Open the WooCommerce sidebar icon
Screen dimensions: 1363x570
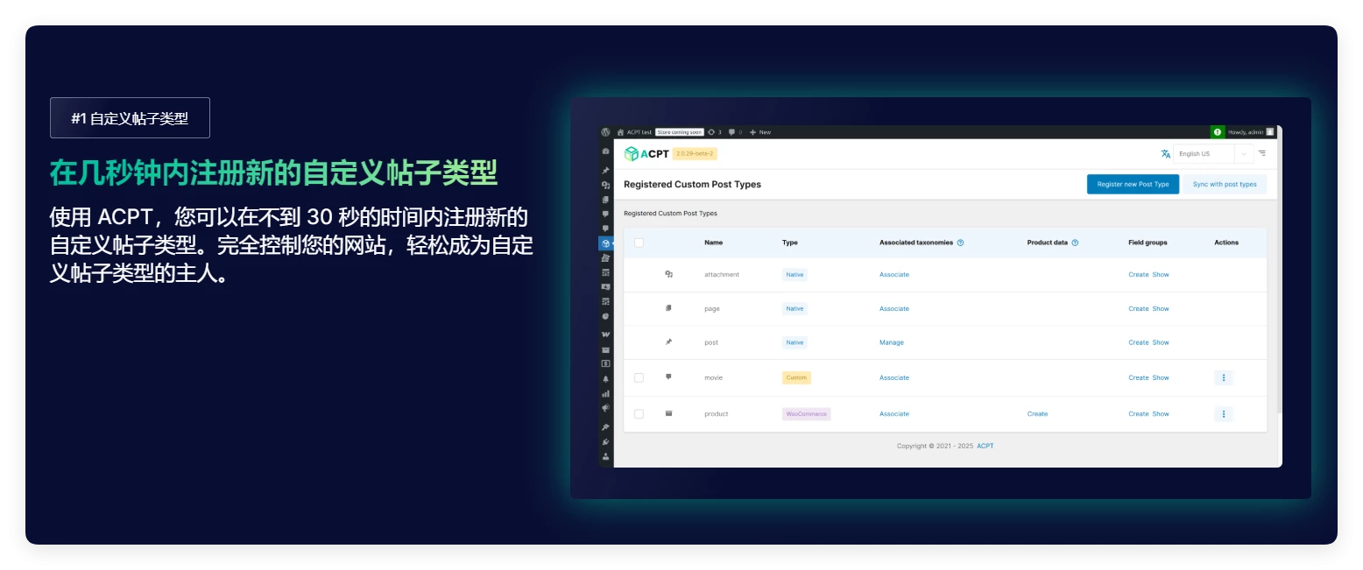coord(605,334)
